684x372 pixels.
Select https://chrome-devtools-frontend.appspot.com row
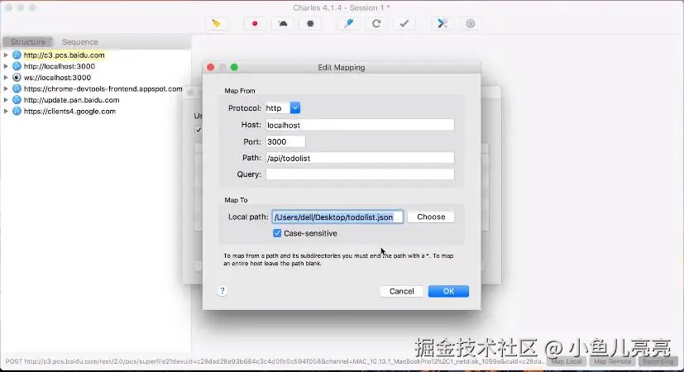tap(103, 88)
